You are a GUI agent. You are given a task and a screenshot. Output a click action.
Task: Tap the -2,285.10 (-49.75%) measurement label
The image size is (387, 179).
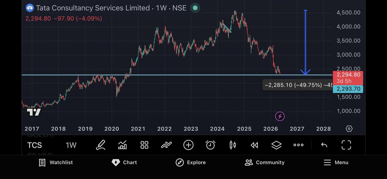pyautogui.click(x=297, y=85)
